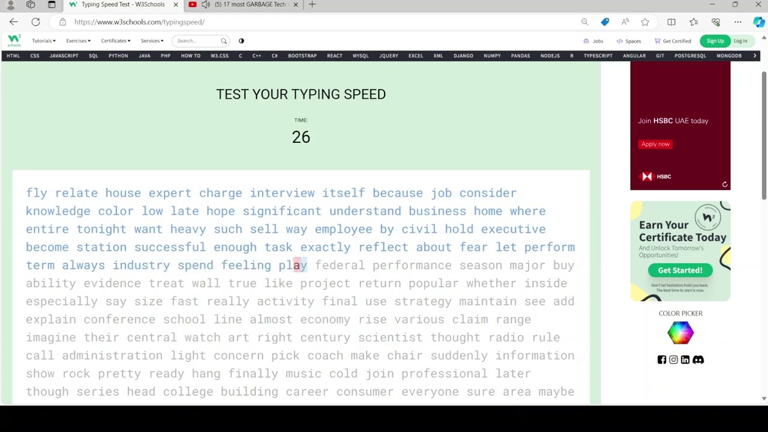Open the Jobs link

[x=593, y=41]
